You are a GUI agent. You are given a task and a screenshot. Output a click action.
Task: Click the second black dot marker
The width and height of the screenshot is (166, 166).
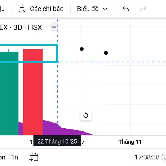tap(106, 53)
